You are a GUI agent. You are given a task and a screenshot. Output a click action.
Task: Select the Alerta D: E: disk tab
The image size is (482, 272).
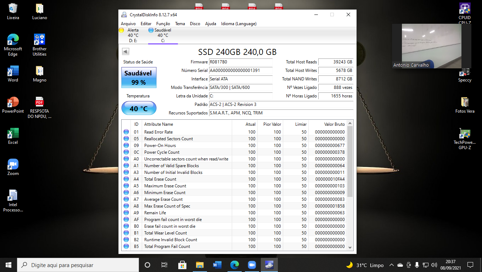tap(133, 35)
